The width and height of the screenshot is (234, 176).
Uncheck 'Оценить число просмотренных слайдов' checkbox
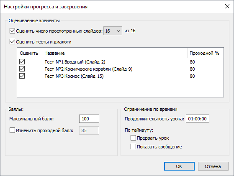point(12,31)
